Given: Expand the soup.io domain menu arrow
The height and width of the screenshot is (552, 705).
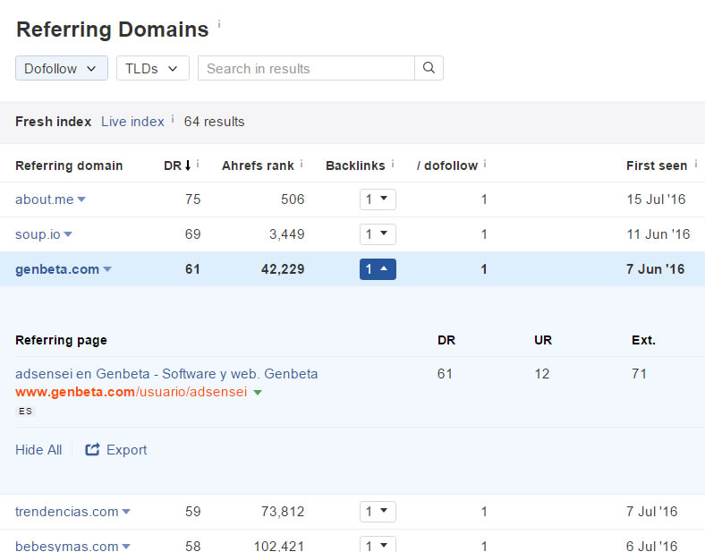Looking at the screenshot, I should [x=68, y=234].
